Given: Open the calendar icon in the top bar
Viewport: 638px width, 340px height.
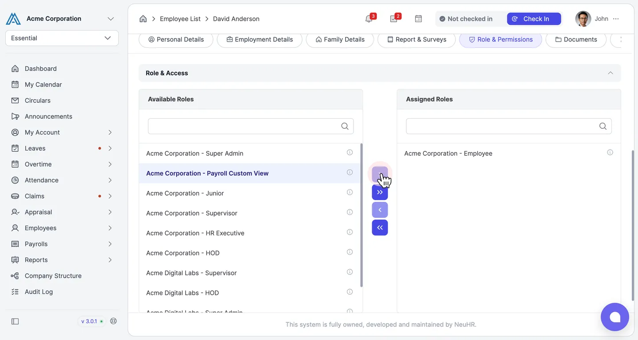Looking at the screenshot, I should (418, 19).
